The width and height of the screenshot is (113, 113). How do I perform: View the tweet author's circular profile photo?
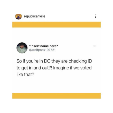click(x=22, y=48)
